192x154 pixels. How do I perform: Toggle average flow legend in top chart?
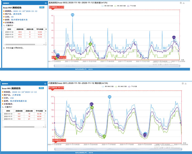[x=134, y=5]
